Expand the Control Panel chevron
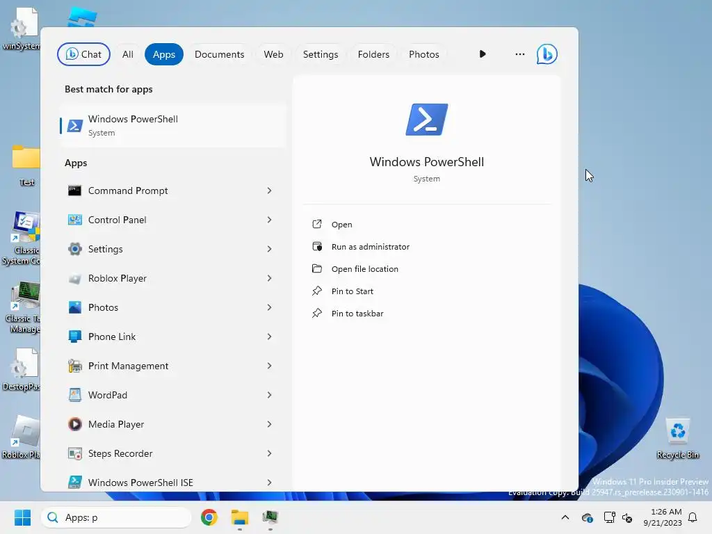Image resolution: width=712 pixels, height=534 pixels. point(269,220)
